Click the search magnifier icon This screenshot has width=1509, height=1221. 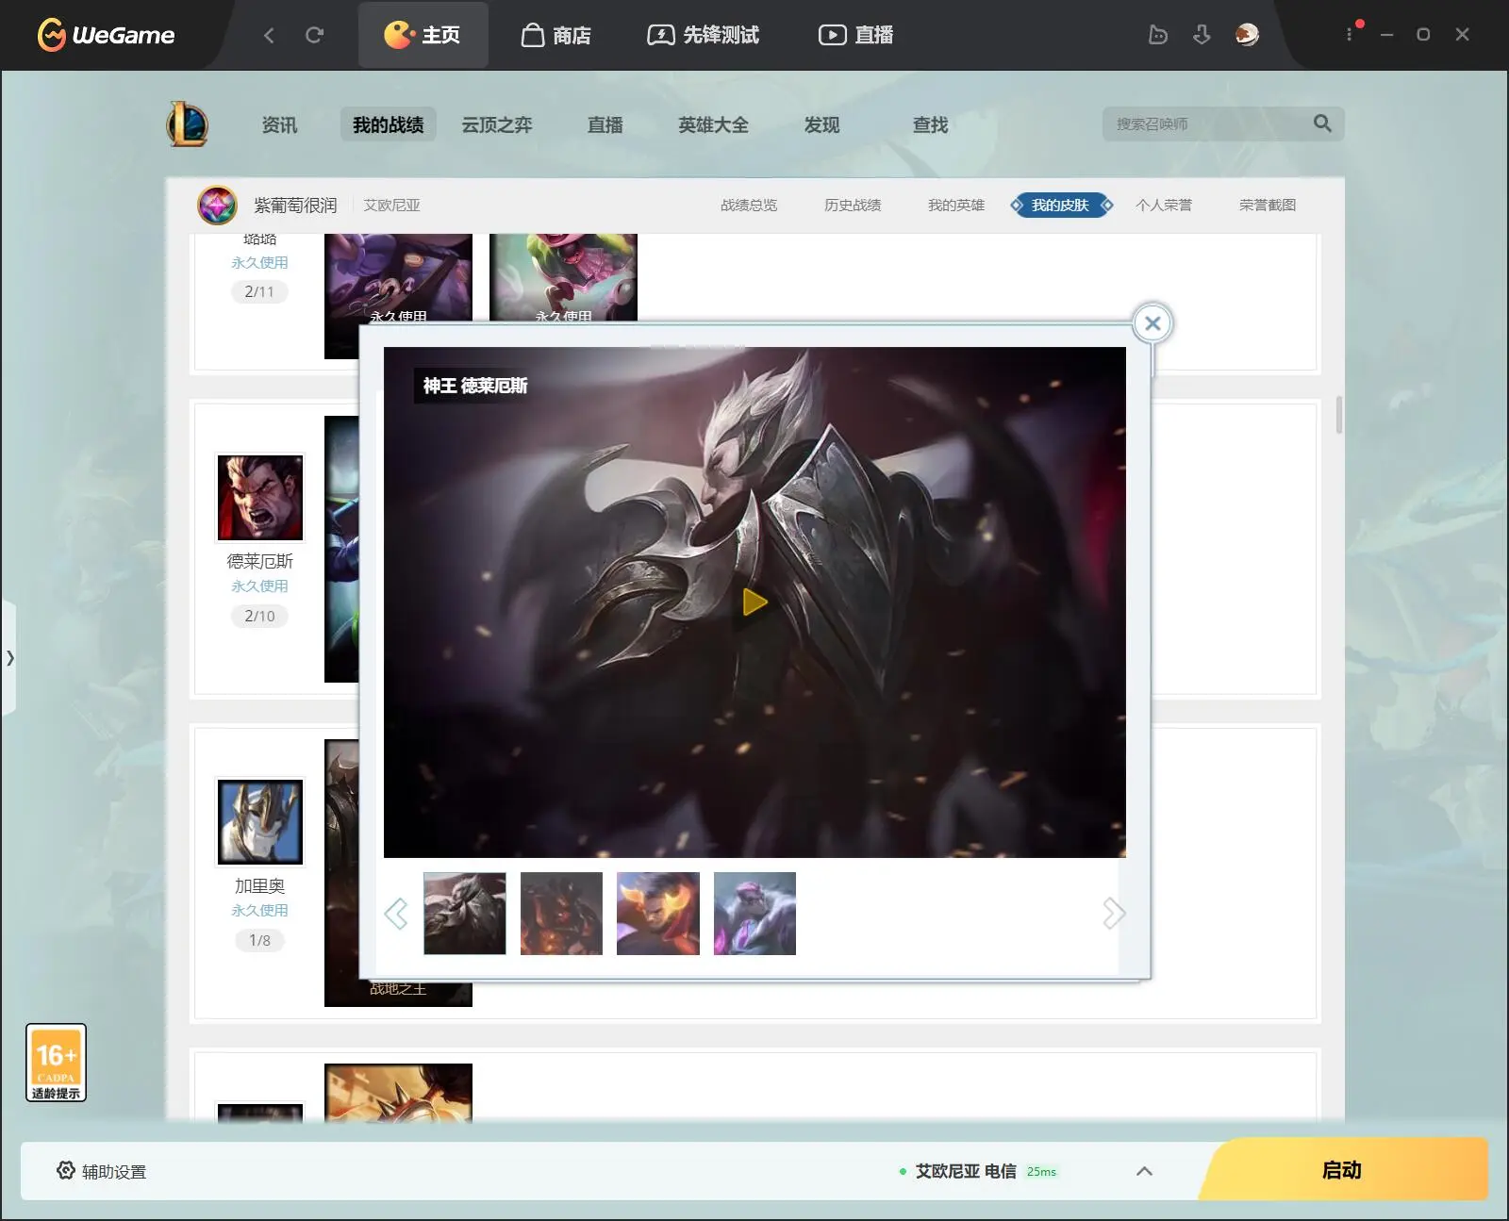(x=1322, y=124)
